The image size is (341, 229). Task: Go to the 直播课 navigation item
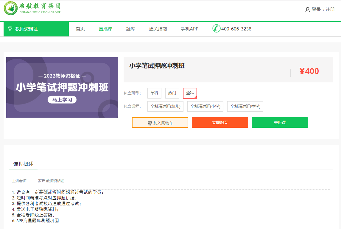tap(105, 29)
